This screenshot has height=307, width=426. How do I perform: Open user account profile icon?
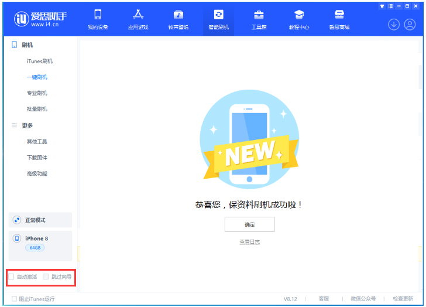pos(410,25)
